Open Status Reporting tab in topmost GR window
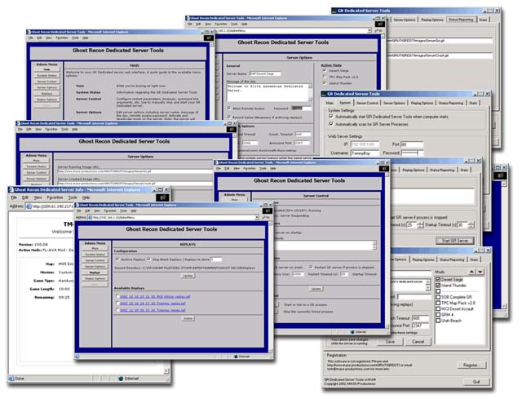This screenshot has height=399, width=522. coord(461,20)
